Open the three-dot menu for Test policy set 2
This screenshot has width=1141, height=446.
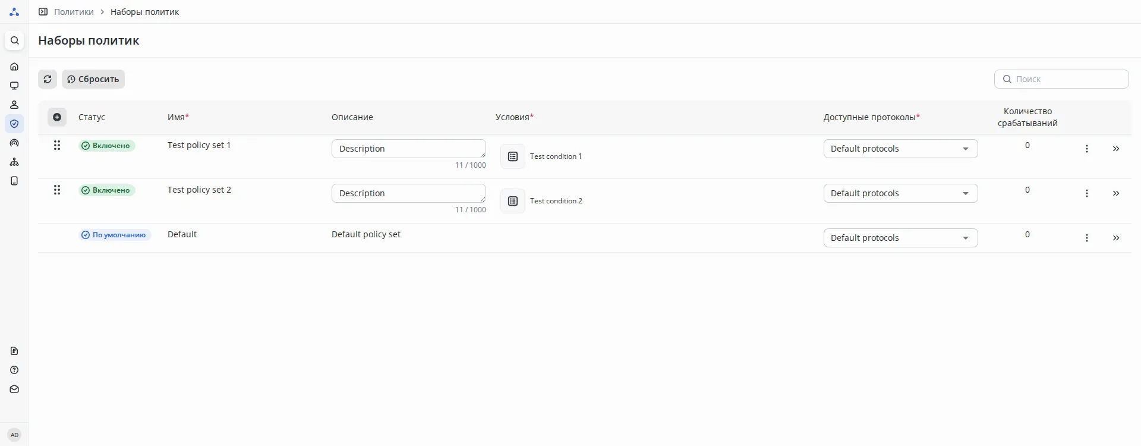pyautogui.click(x=1087, y=193)
